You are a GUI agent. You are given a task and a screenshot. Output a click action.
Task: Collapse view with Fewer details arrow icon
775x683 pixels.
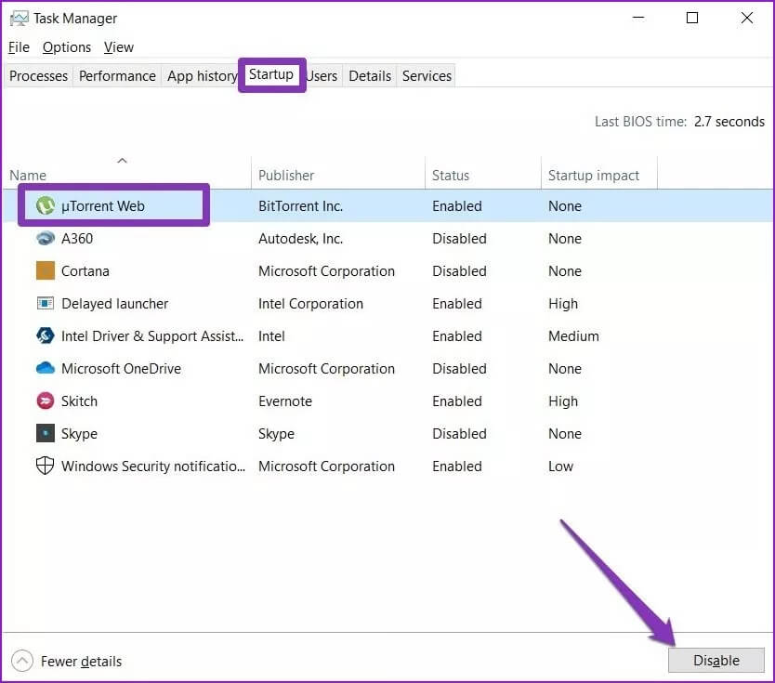(x=22, y=661)
